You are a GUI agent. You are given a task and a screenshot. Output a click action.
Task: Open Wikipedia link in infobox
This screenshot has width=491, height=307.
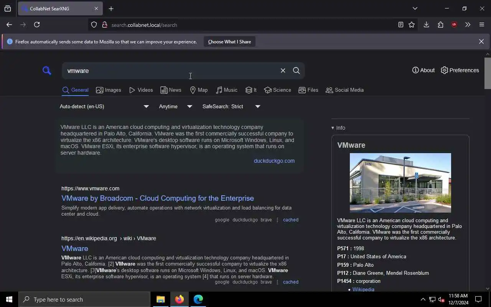363,289
